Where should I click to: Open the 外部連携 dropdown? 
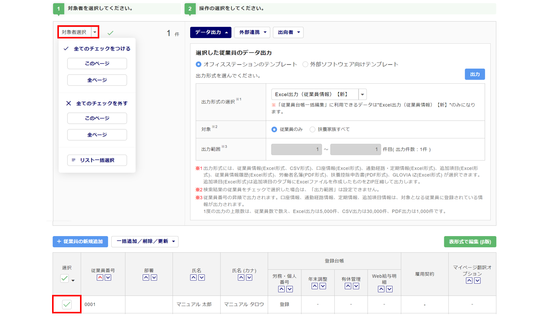tap(252, 32)
